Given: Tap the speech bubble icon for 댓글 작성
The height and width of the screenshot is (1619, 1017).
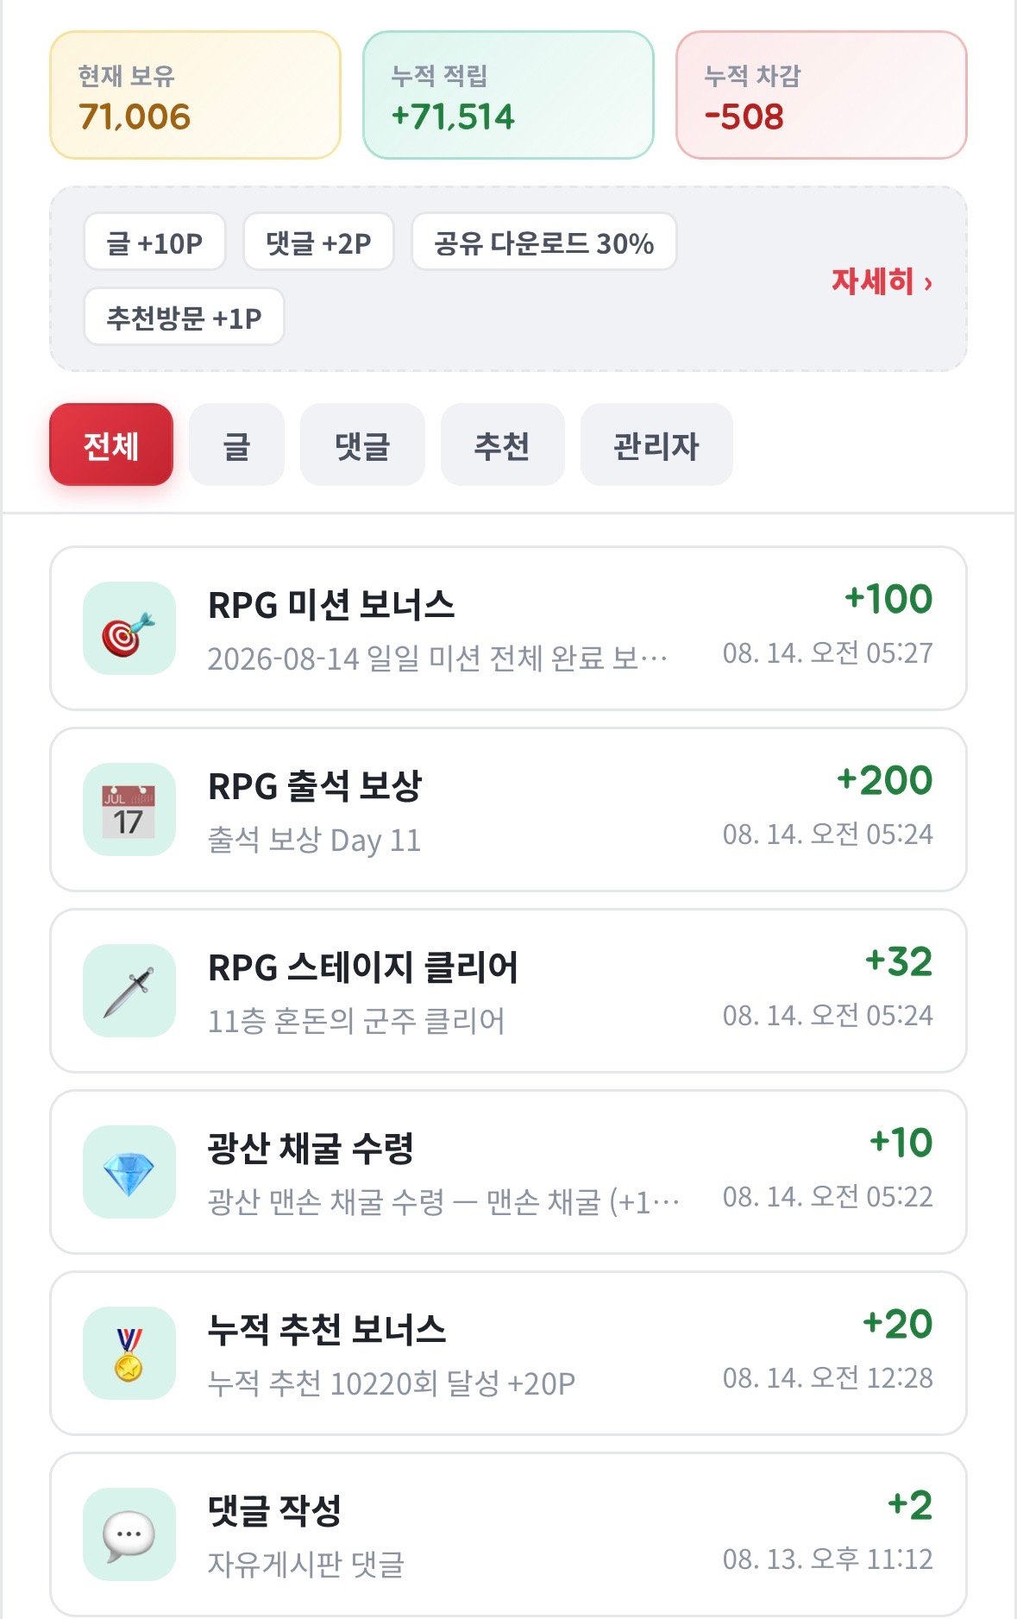Looking at the screenshot, I should (x=129, y=1534).
